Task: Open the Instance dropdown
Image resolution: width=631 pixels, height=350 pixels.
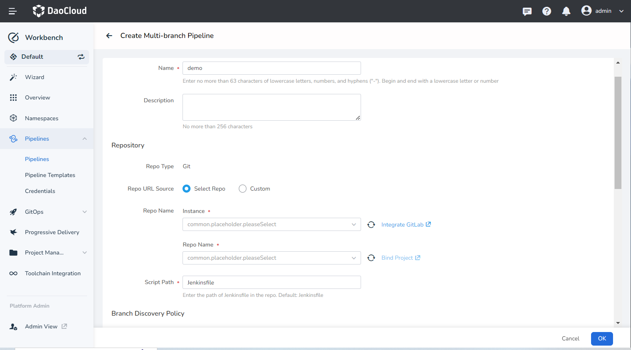Action: [x=272, y=225]
